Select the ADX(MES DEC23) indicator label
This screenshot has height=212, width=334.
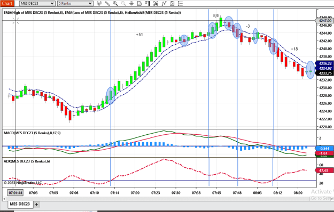[x=27, y=161]
